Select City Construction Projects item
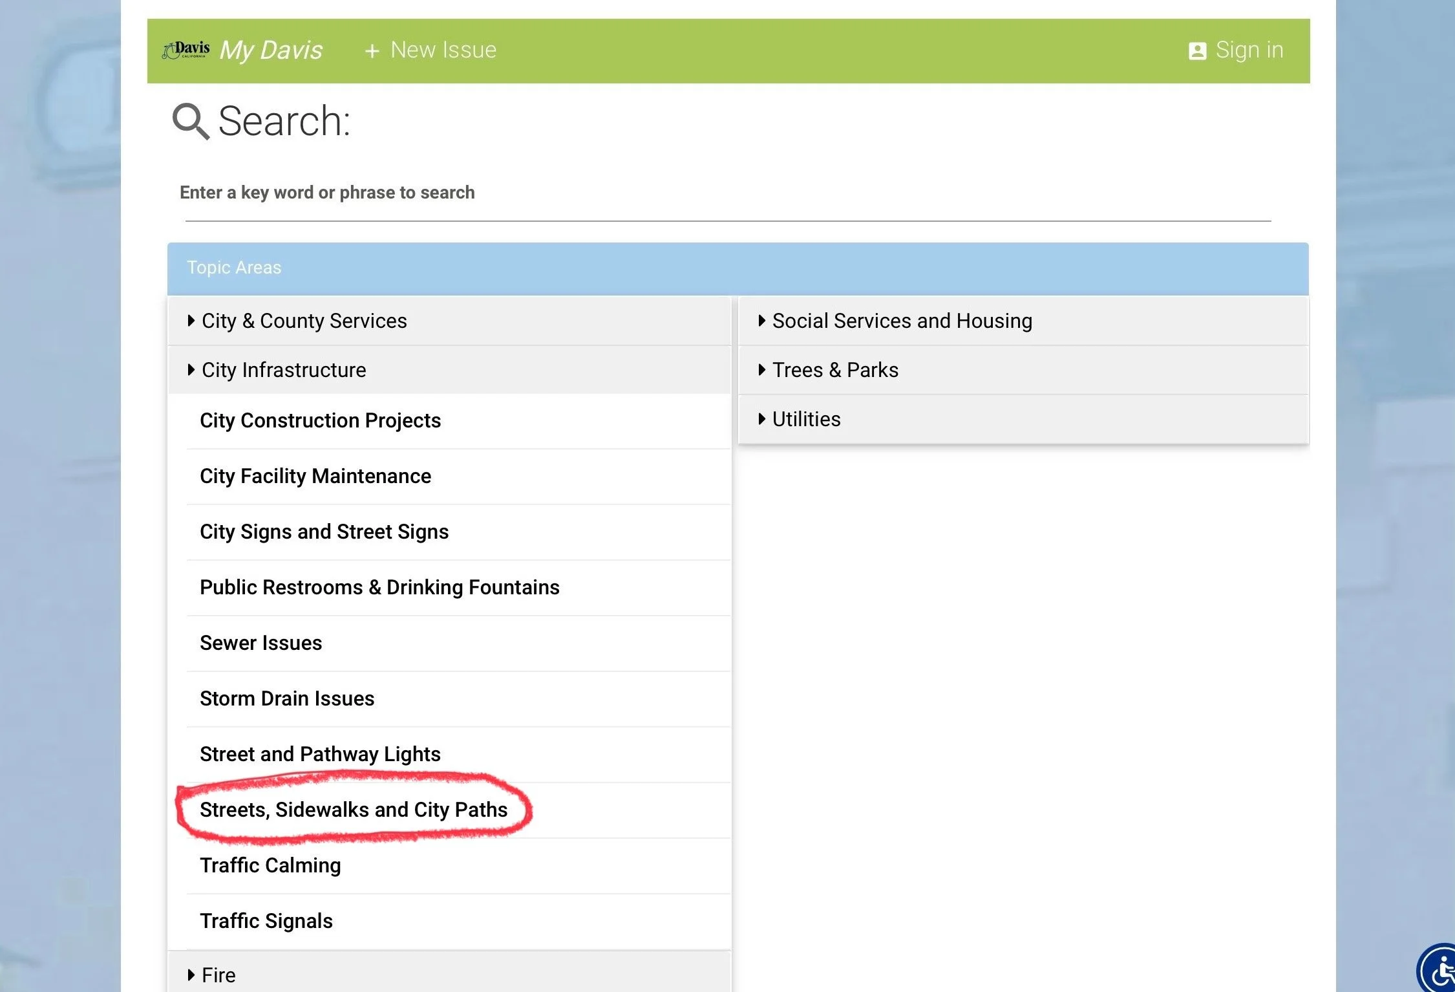 pyautogui.click(x=320, y=420)
